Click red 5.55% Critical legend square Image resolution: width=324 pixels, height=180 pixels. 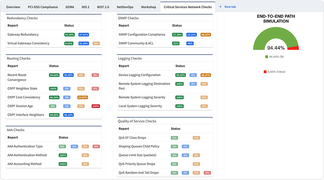pos(265,72)
